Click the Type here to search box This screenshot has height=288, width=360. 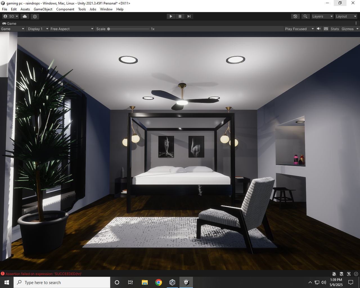click(62, 282)
